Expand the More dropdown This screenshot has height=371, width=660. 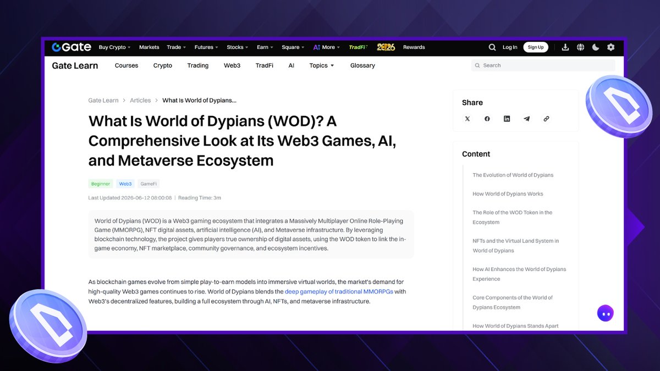pos(327,47)
